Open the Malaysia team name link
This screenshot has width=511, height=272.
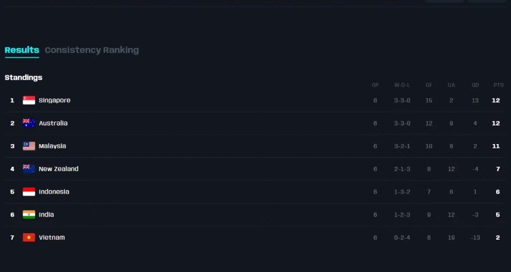53,146
